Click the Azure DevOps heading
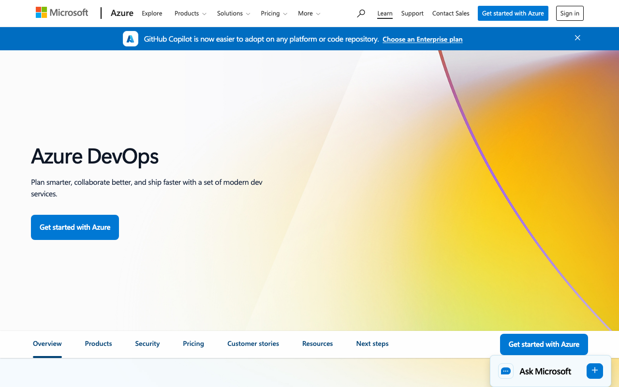Viewport: 619px width, 387px height. (x=95, y=156)
